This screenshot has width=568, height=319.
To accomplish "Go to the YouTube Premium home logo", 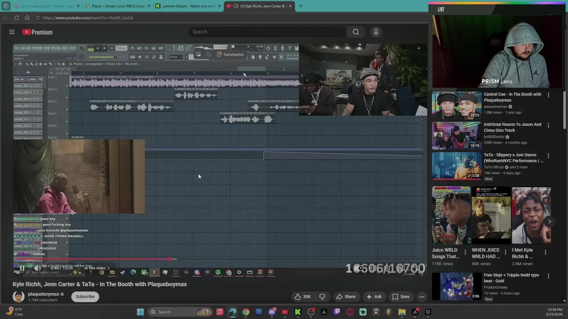I will point(37,32).
